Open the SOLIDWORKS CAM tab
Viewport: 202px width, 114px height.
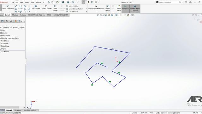pyautogui.click(x=61, y=15)
